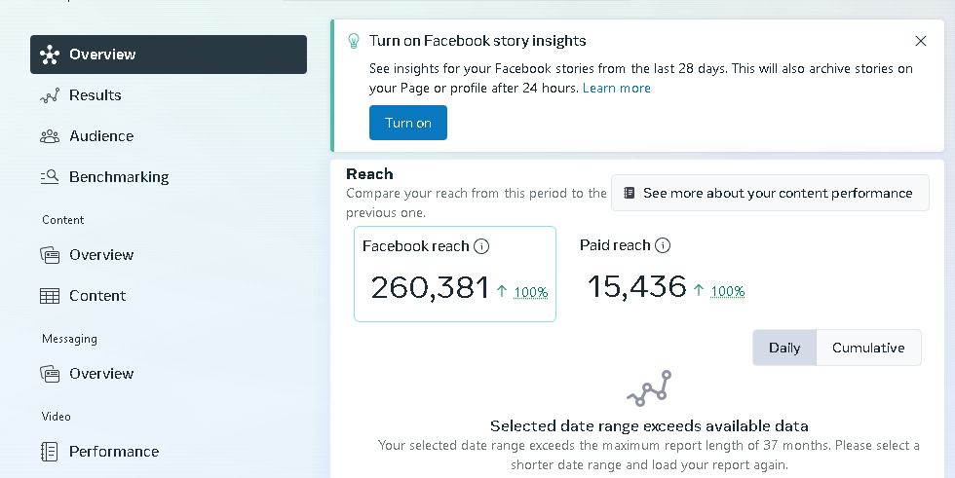Viewport: 955px width, 478px height.
Task: Click the Audience people icon
Action: pos(50,136)
